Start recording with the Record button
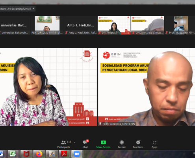 point(122,144)
